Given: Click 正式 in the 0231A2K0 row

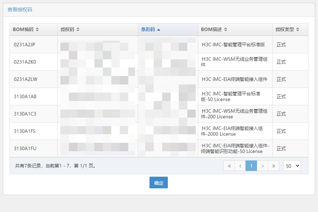Looking at the screenshot, I should (x=281, y=62).
